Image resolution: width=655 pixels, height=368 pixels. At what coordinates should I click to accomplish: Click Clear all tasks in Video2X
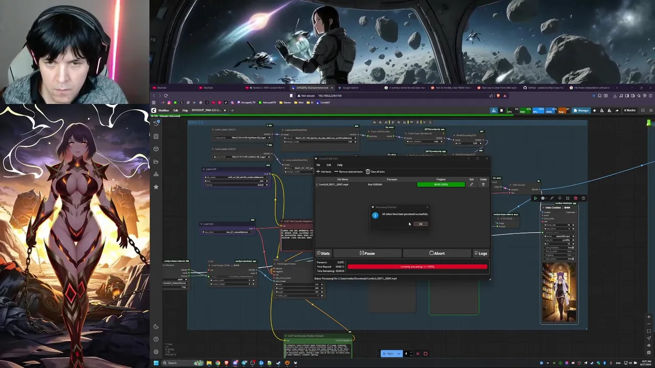[375, 172]
